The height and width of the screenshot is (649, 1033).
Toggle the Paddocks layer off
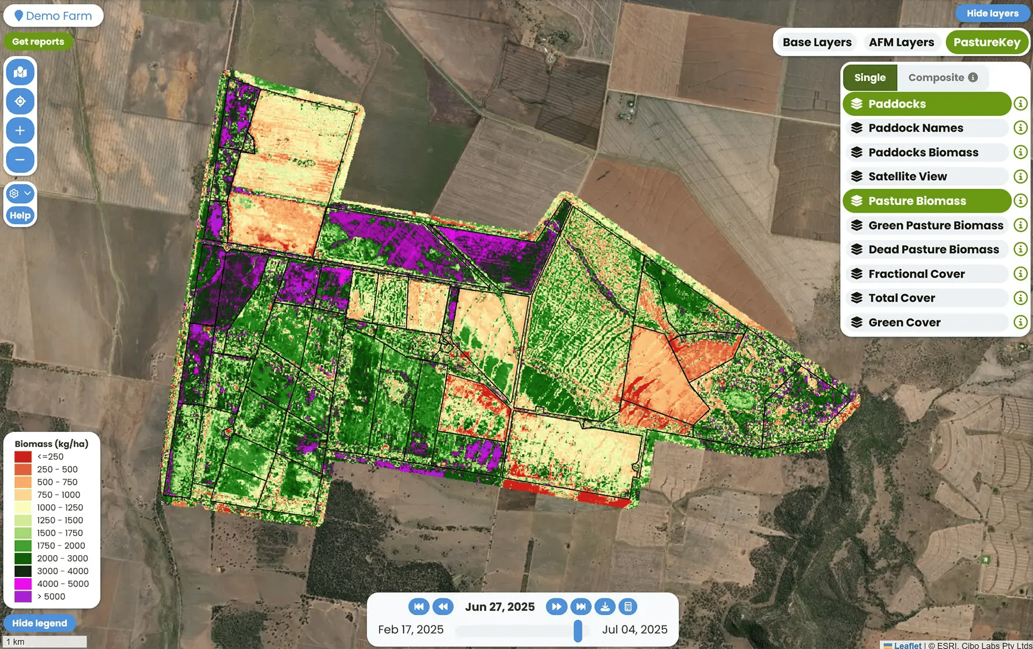pyautogui.click(x=926, y=104)
